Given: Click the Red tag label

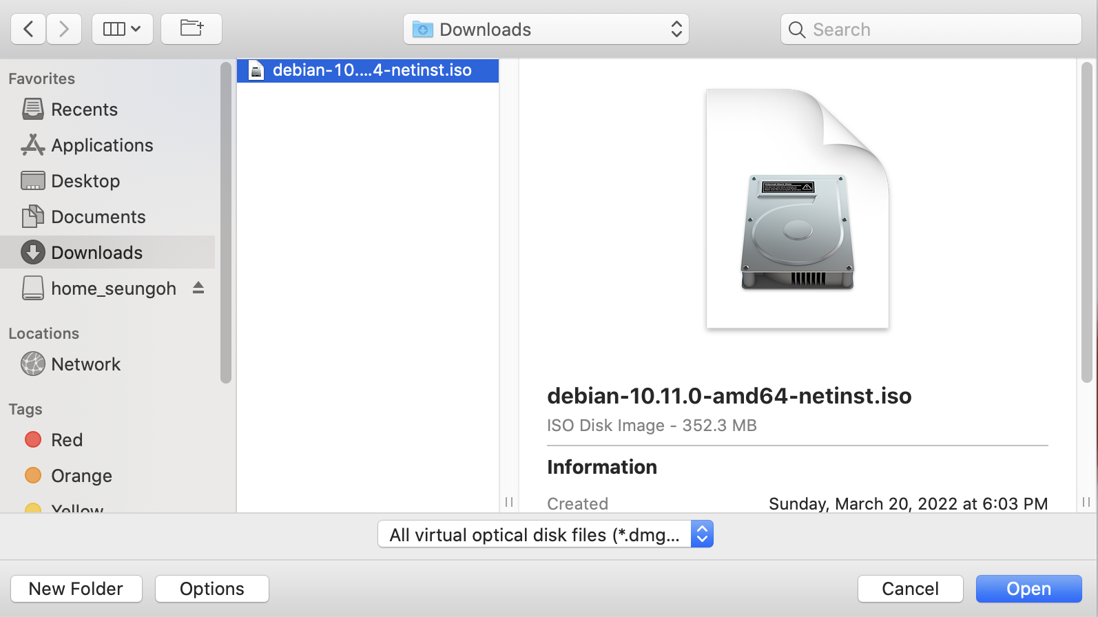Looking at the screenshot, I should point(67,440).
